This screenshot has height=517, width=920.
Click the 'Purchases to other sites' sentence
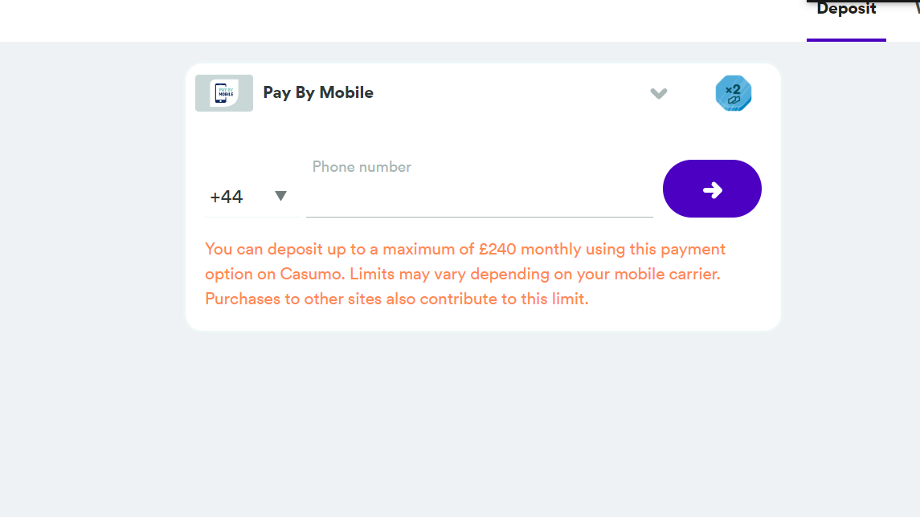(396, 299)
